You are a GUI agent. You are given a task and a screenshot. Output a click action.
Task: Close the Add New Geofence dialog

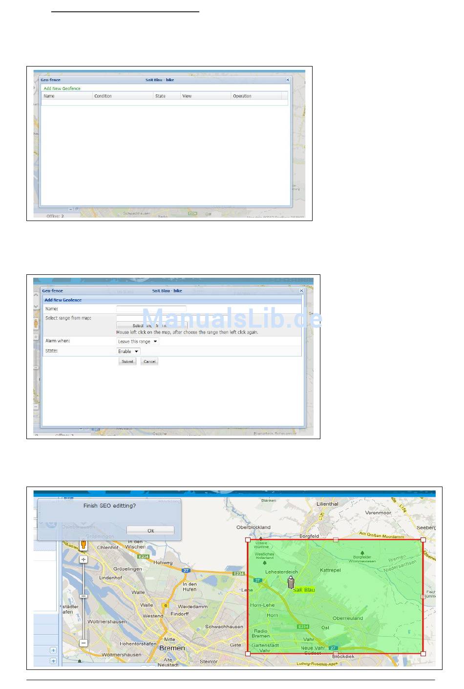coord(301,290)
